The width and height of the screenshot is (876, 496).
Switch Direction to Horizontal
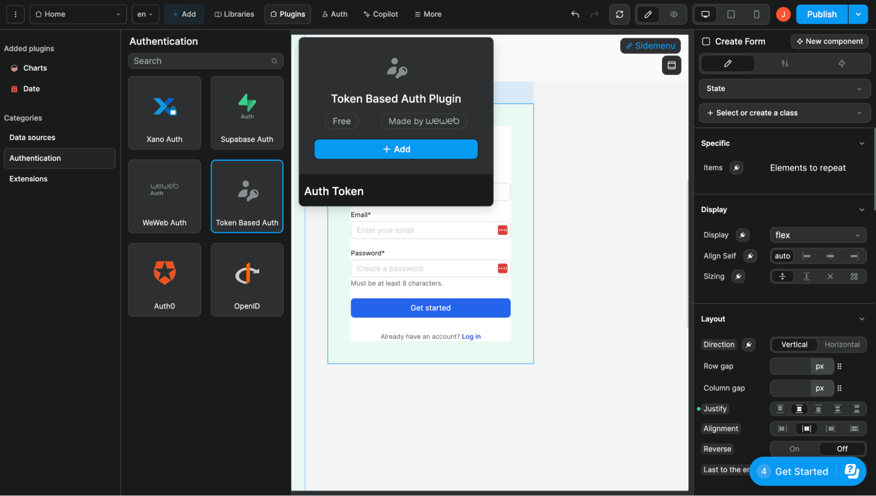[x=842, y=344]
